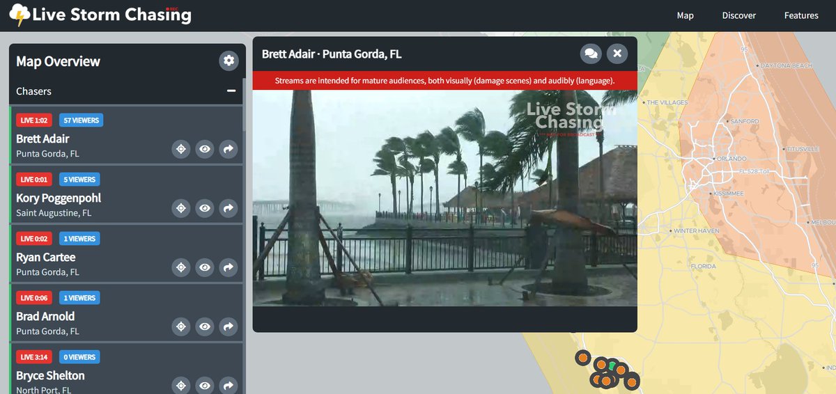
Task: Click the green chaser marker on map
Action: click(x=612, y=365)
